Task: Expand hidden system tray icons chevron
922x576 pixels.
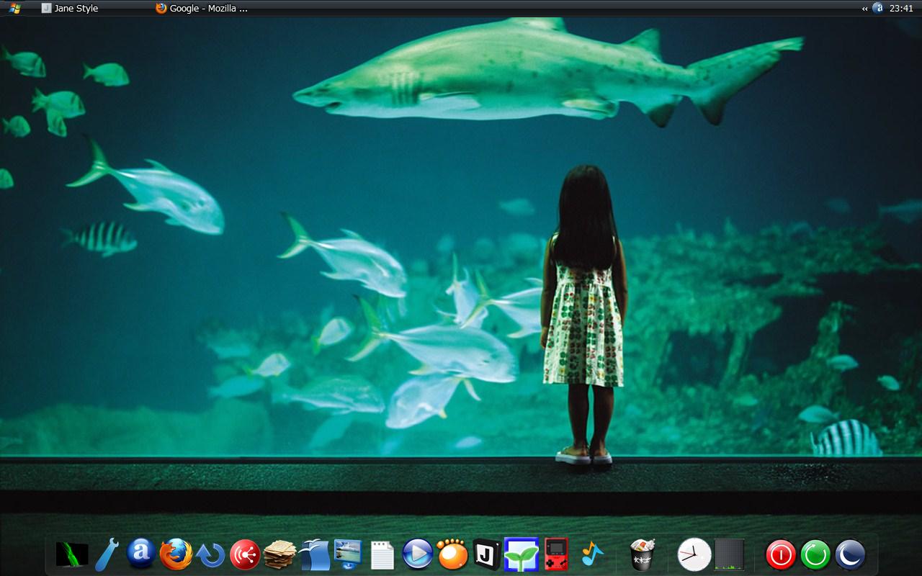Action: click(x=864, y=9)
